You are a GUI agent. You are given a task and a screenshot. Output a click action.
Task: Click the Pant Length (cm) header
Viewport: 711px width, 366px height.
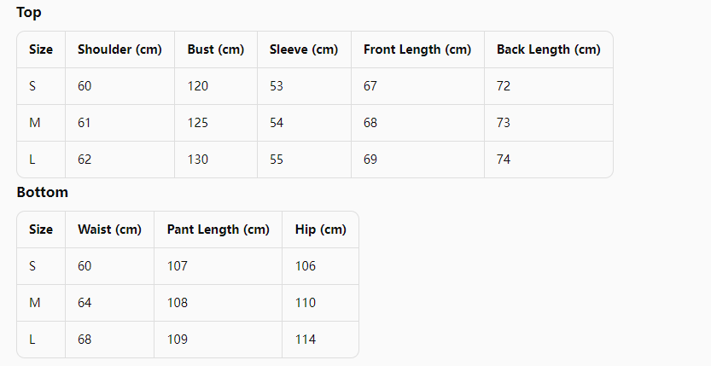tap(219, 229)
